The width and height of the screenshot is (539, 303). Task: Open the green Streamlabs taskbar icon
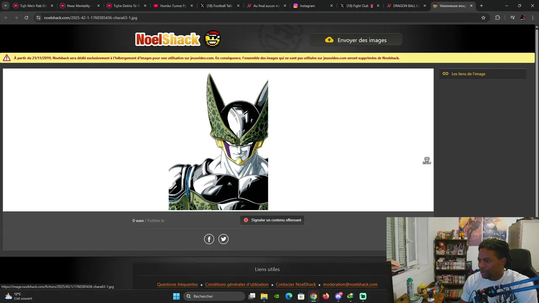[x=363, y=296]
